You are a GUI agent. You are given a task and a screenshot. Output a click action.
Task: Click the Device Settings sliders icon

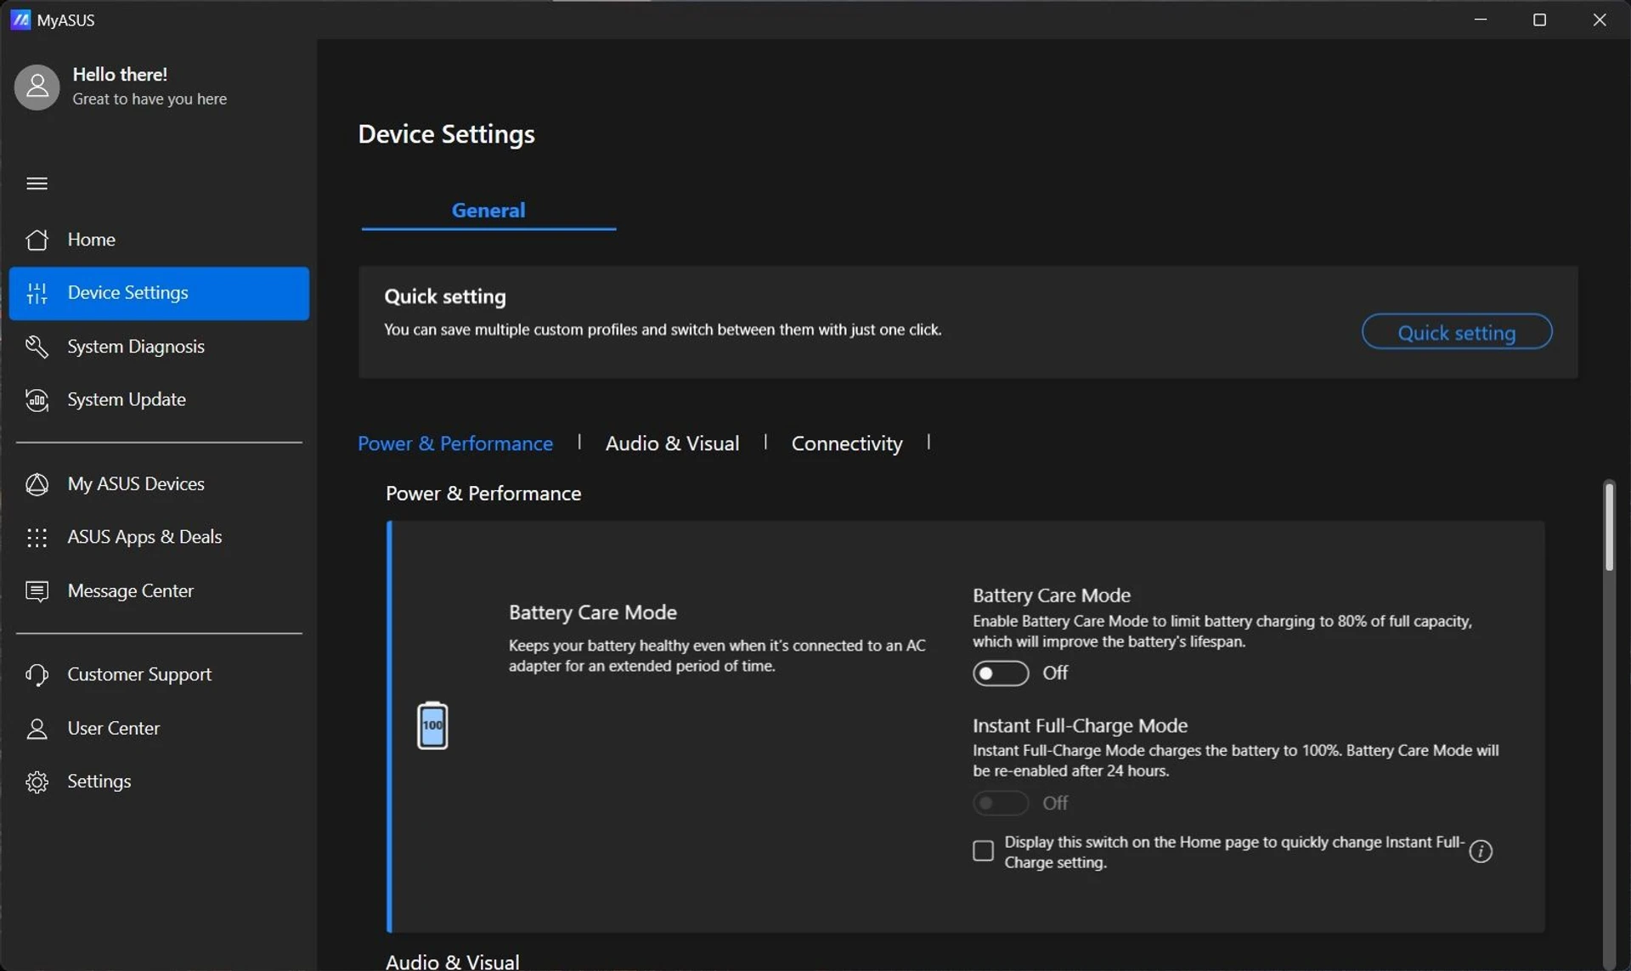coord(37,293)
